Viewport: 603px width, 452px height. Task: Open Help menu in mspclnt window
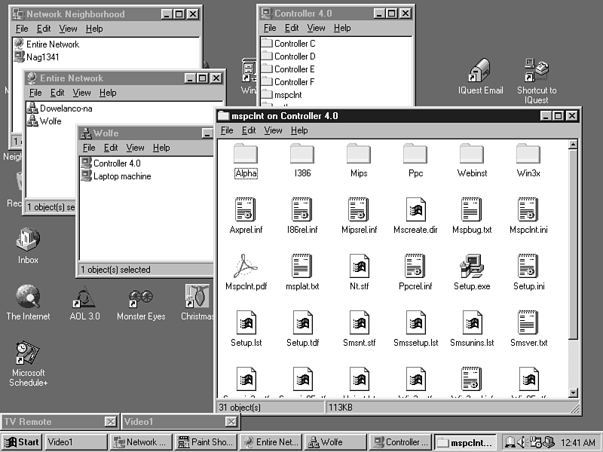pyautogui.click(x=299, y=130)
